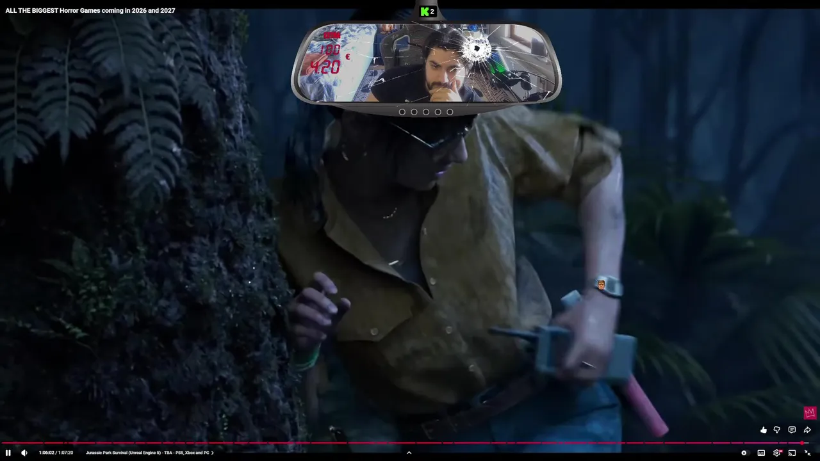Mute the video volume
820x461 pixels.
24,453
